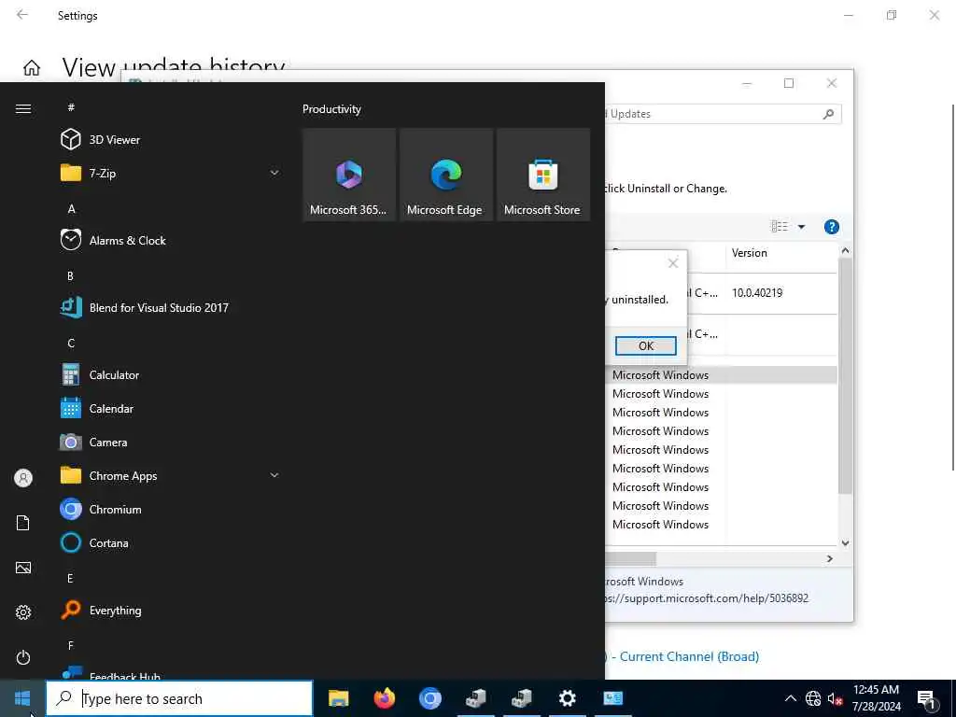Click OK in the uninstall dialog

click(x=646, y=345)
